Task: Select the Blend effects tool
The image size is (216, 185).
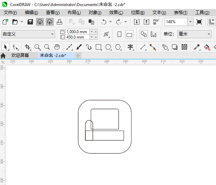Action: pos(165,47)
